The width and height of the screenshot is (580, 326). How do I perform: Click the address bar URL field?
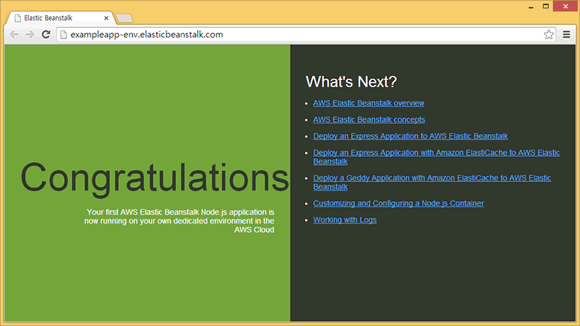point(301,35)
